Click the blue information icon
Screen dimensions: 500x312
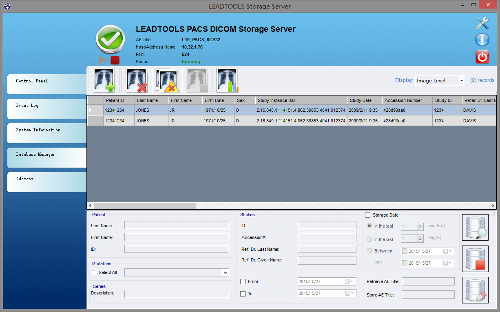tap(482, 40)
